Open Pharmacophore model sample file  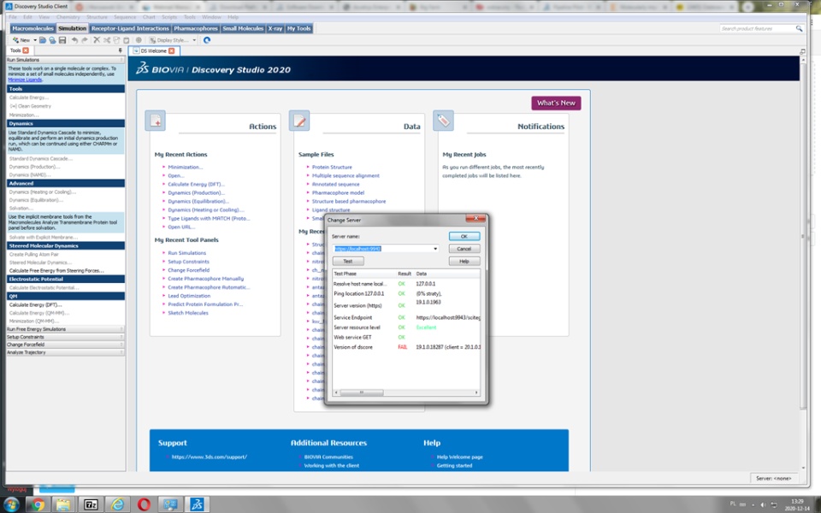tap(339, 192)
